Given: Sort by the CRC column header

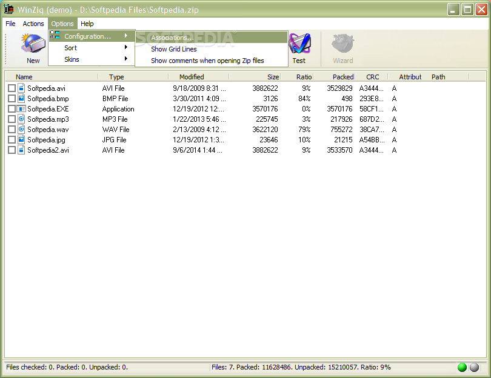Looking at the screenshot, I should pyautogui.click(x=372, y=77).
